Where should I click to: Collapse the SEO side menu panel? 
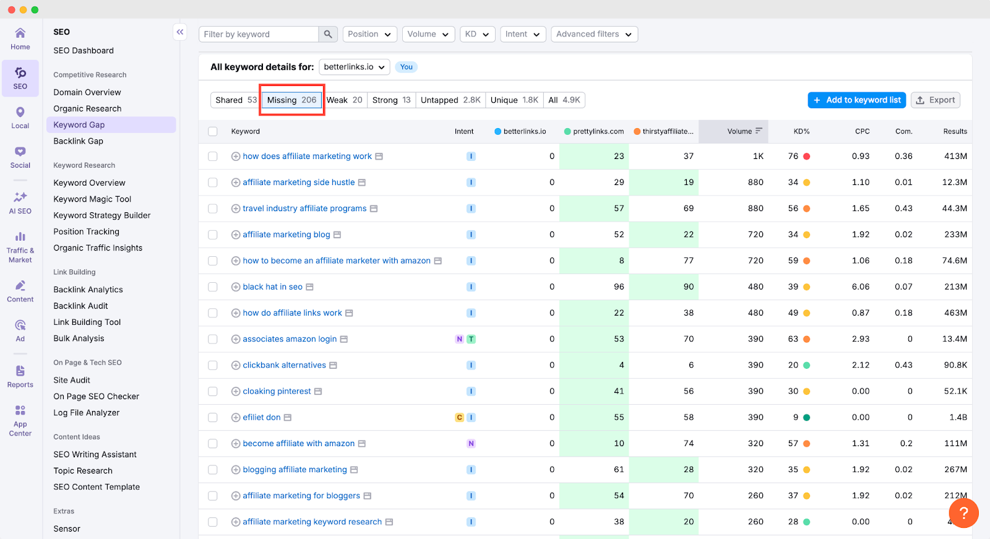pos(180,32)
